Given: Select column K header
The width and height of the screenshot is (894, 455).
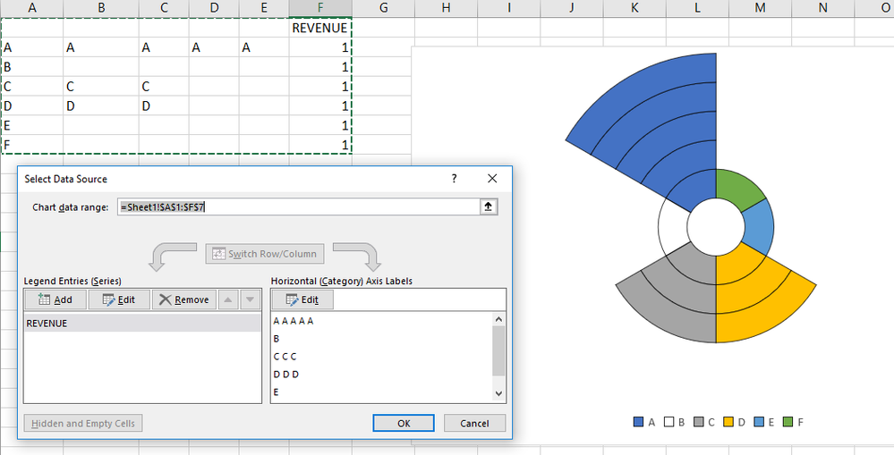Looking at the screenshot, I should click(634, 8).
